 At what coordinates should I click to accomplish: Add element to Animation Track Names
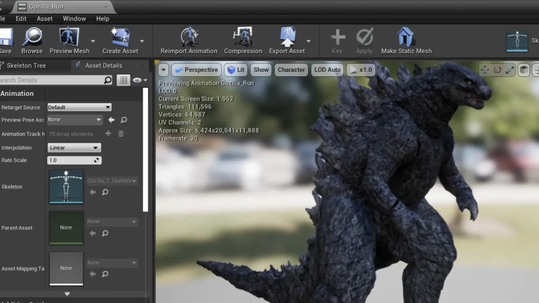pyautogui.click(x=108, y=134)
